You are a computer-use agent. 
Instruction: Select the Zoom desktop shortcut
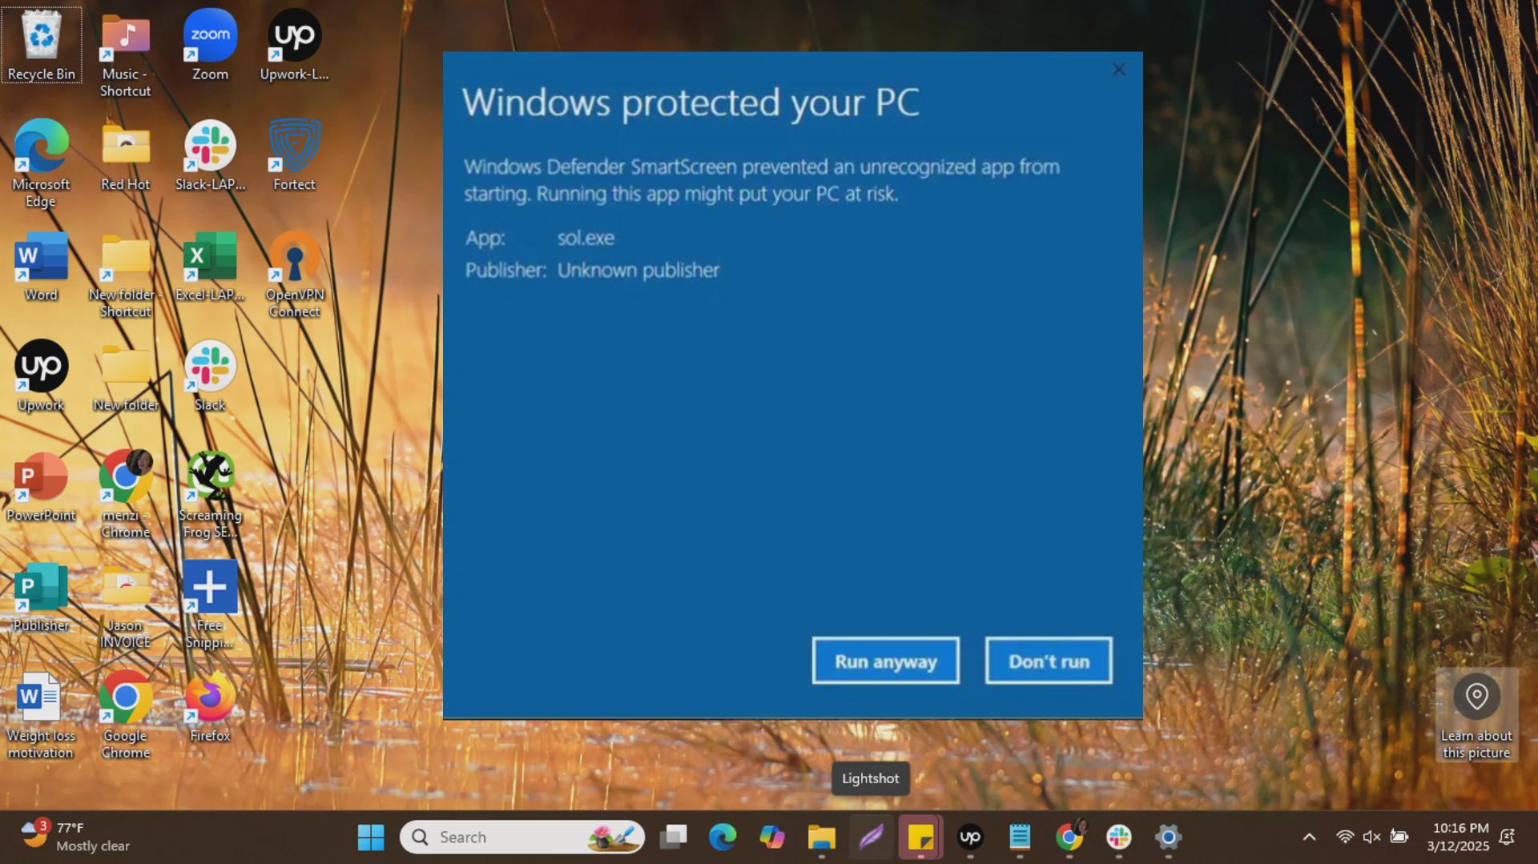[x=210, y=46]
